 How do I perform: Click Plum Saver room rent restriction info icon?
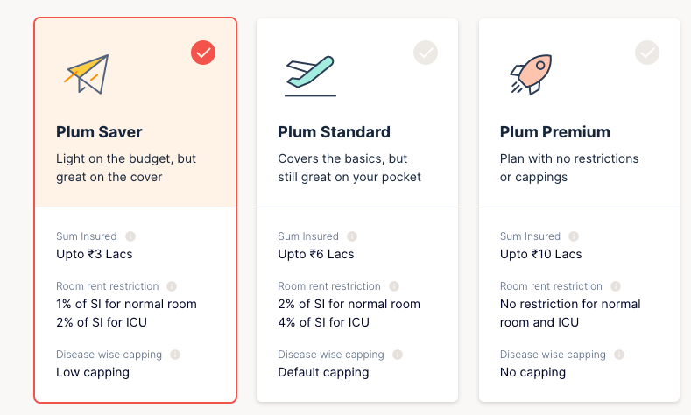pyautogui.click(x=172, y=286)
